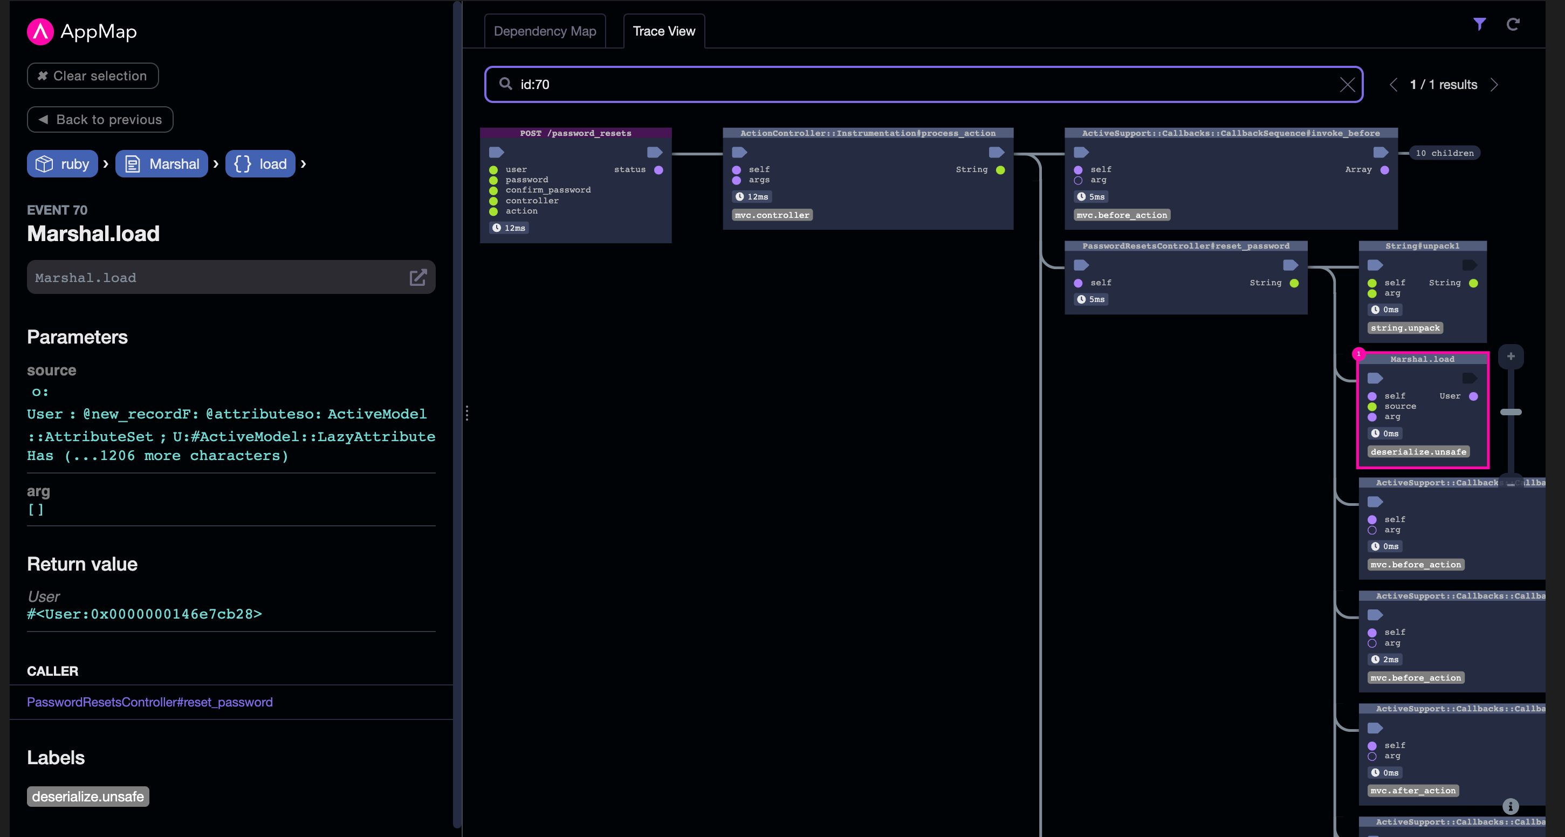Clear the id:70 search with X

(1347, 85)
